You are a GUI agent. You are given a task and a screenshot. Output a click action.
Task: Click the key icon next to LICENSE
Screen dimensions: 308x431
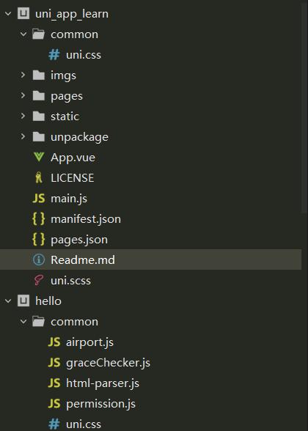[x=38, y=177]
